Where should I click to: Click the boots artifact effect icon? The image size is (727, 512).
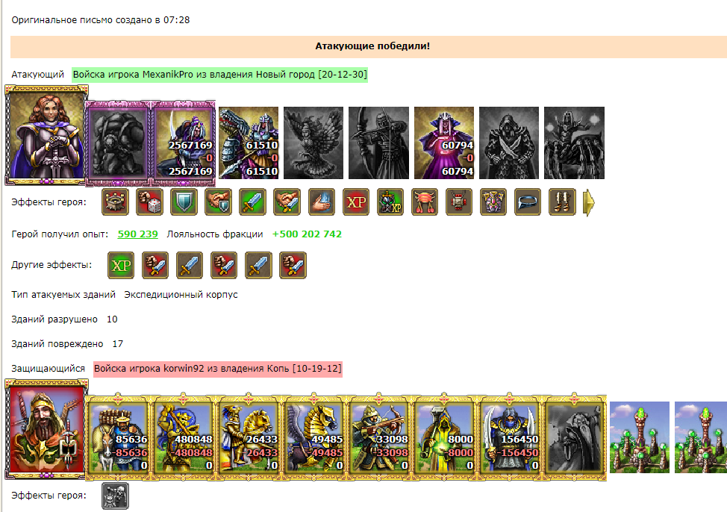click(562, 202)
